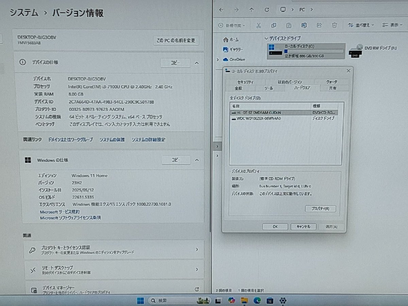This screenshot has height=306, width=408.
Task: Select WDC WD10EZEX-08WN4A0 disk drive row
Action: click(x=284, y=118)
